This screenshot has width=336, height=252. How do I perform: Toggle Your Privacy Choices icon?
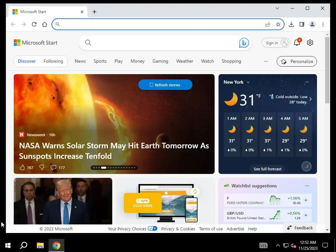tap(153, 228)
